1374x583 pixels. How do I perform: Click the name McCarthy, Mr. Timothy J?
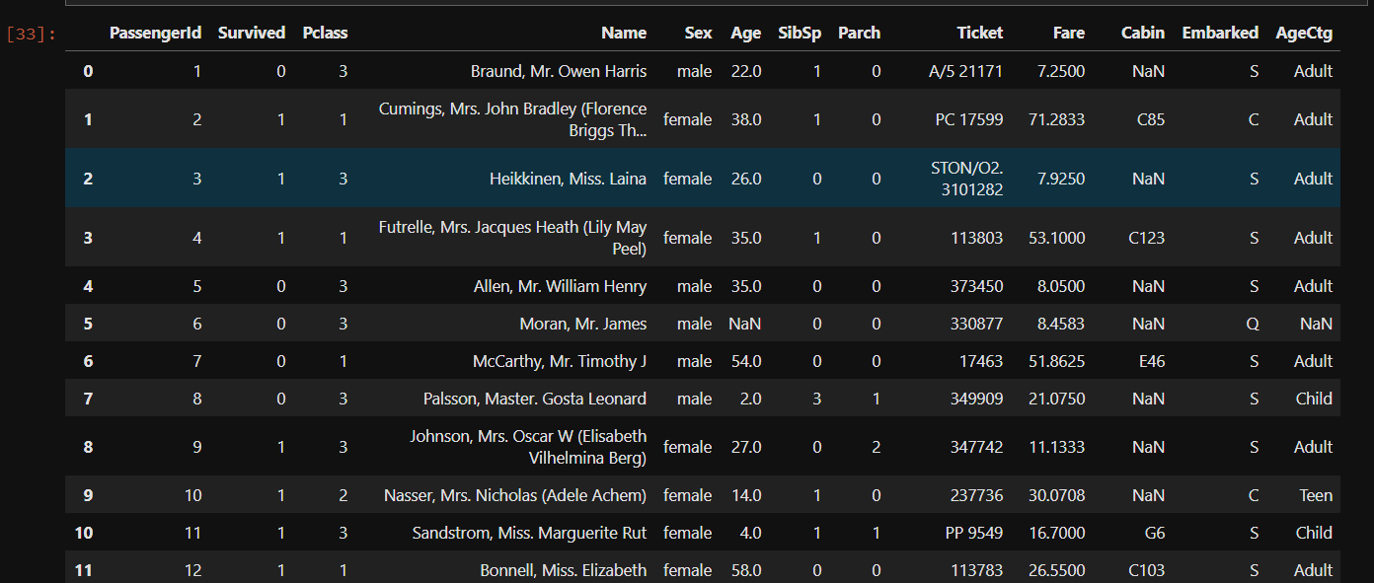pos(560,361)
